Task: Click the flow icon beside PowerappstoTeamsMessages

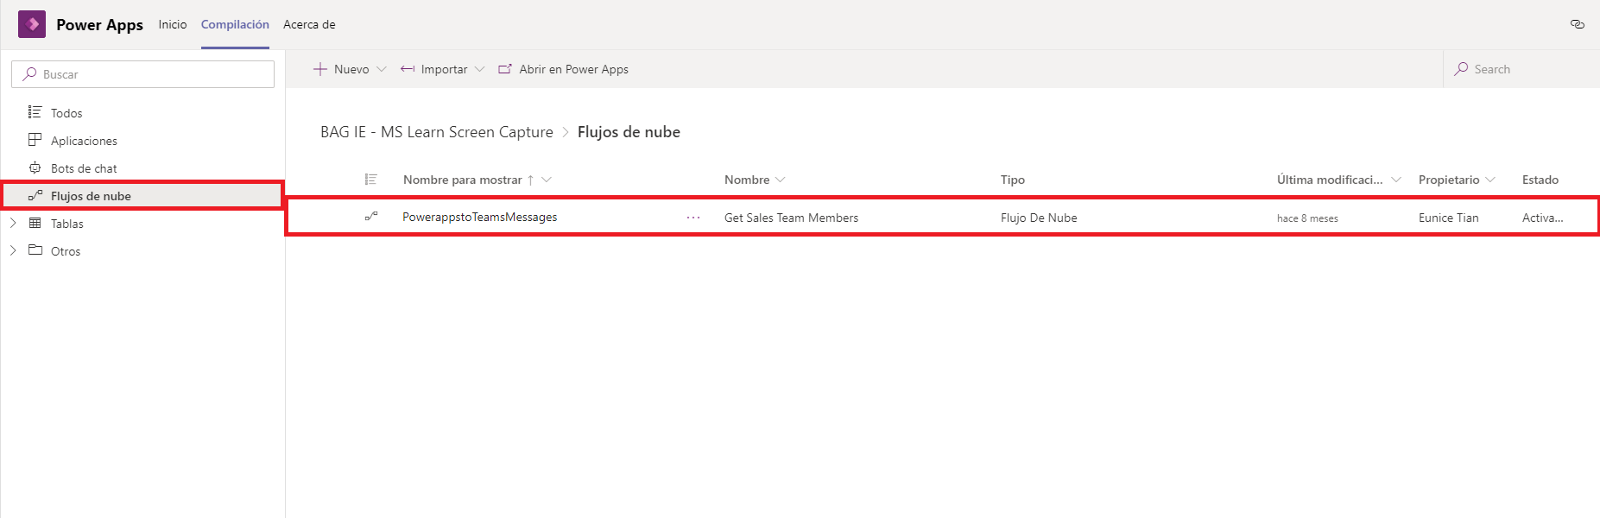Action: click(x=371, y=217)
